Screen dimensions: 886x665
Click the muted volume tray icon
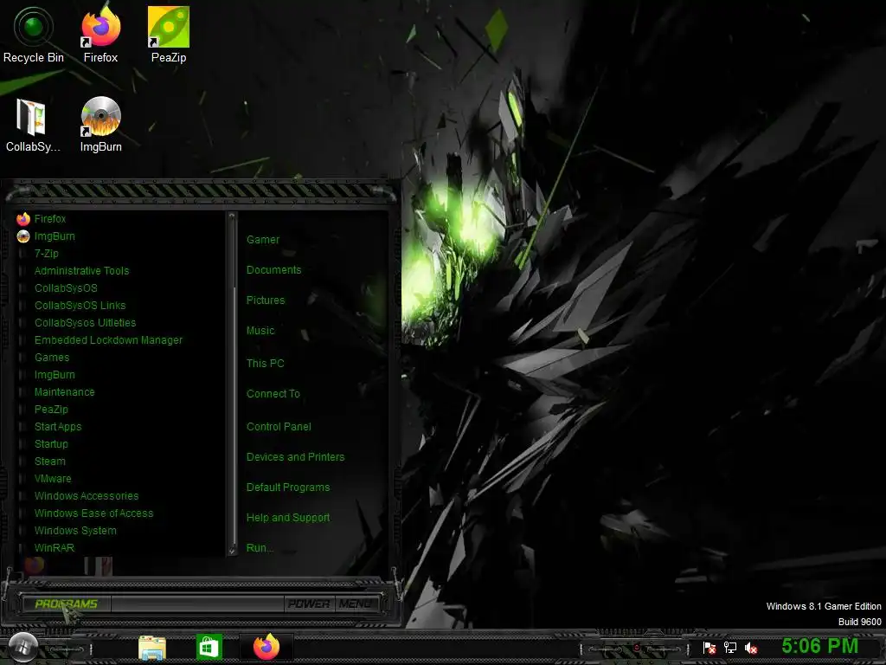(751, 648)
